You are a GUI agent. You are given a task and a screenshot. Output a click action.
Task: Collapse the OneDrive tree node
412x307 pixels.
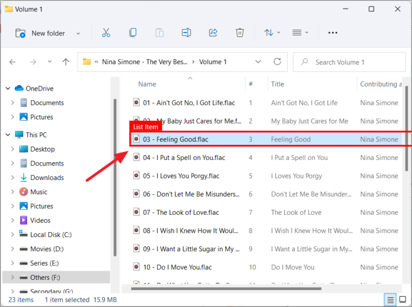pyautogui.click(x=8, y=88)
